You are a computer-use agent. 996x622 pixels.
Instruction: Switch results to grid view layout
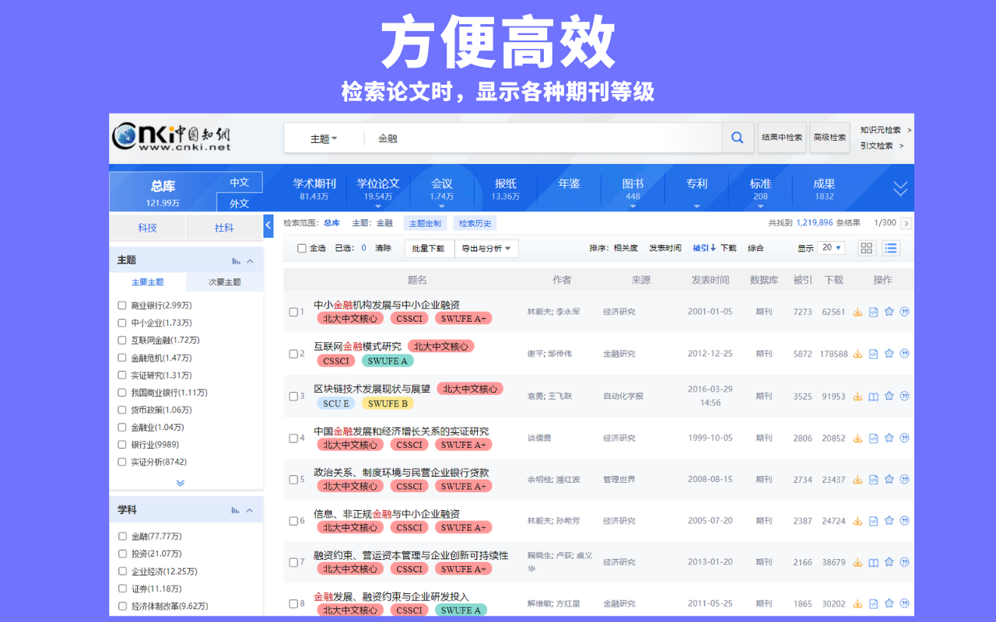866,247
